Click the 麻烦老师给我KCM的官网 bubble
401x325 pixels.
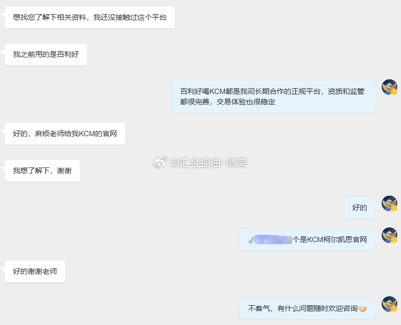65,134
